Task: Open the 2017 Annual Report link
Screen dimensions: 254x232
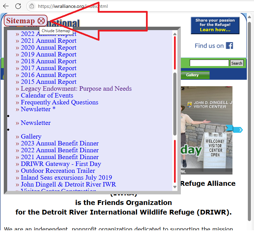Action: [x=49, y=68]
